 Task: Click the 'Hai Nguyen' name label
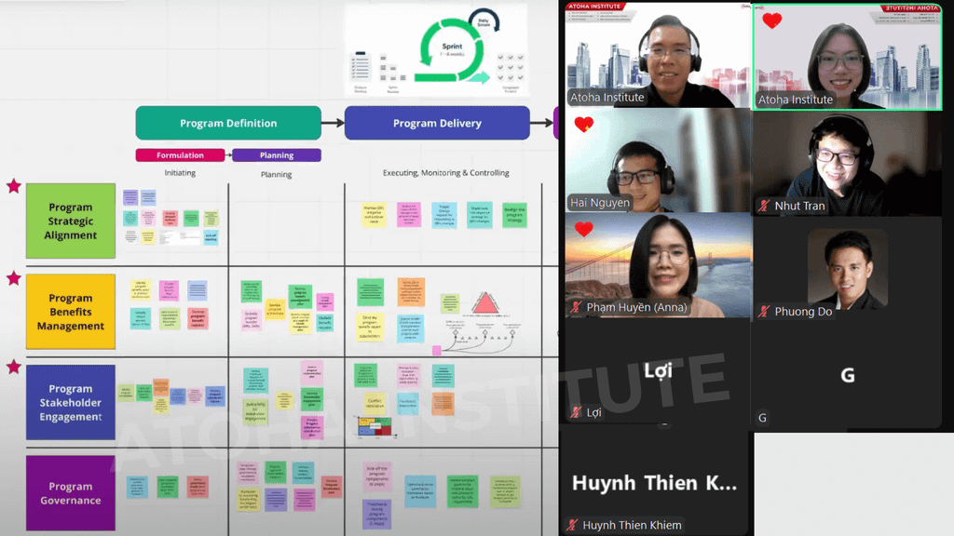(x=600, y=203)
